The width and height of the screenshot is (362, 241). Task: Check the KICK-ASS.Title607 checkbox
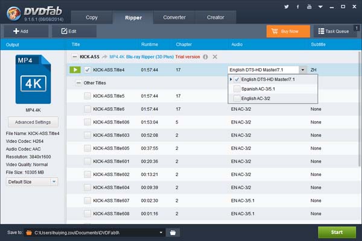87,201
